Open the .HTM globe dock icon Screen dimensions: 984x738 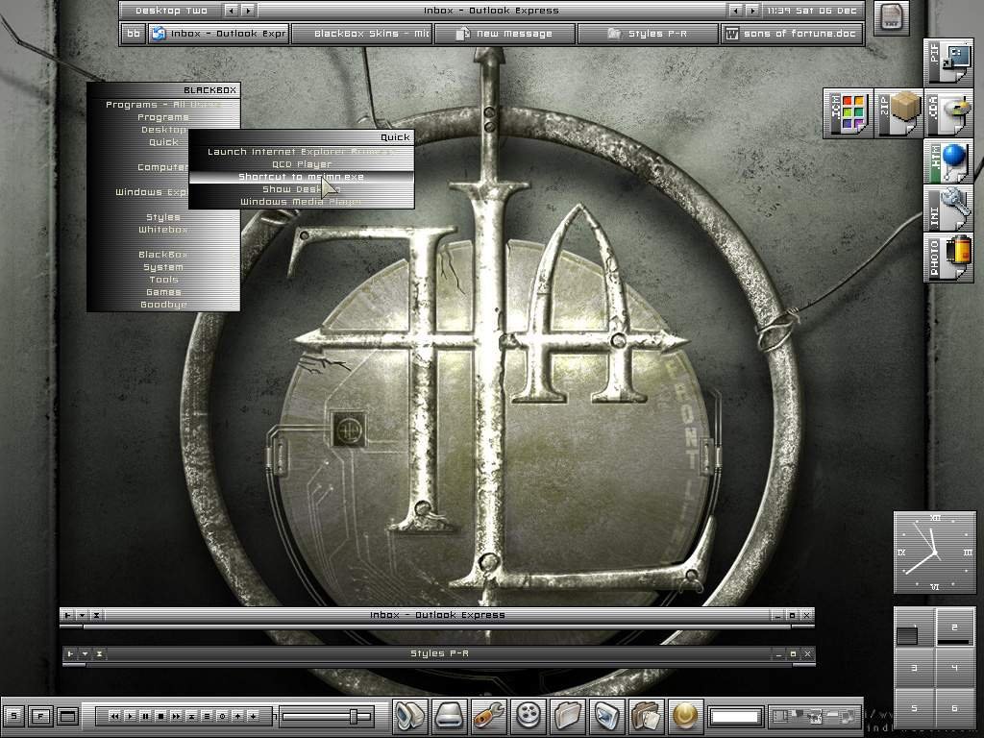tap(948, 161)
